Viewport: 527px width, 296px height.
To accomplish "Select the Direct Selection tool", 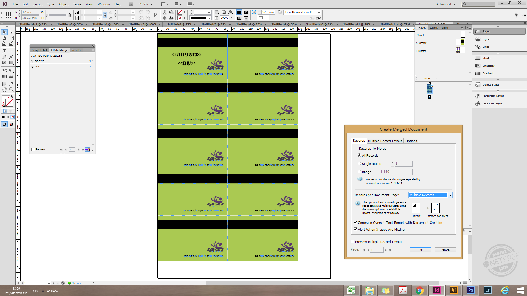I will pyautogui.click(x=11, y=32).
